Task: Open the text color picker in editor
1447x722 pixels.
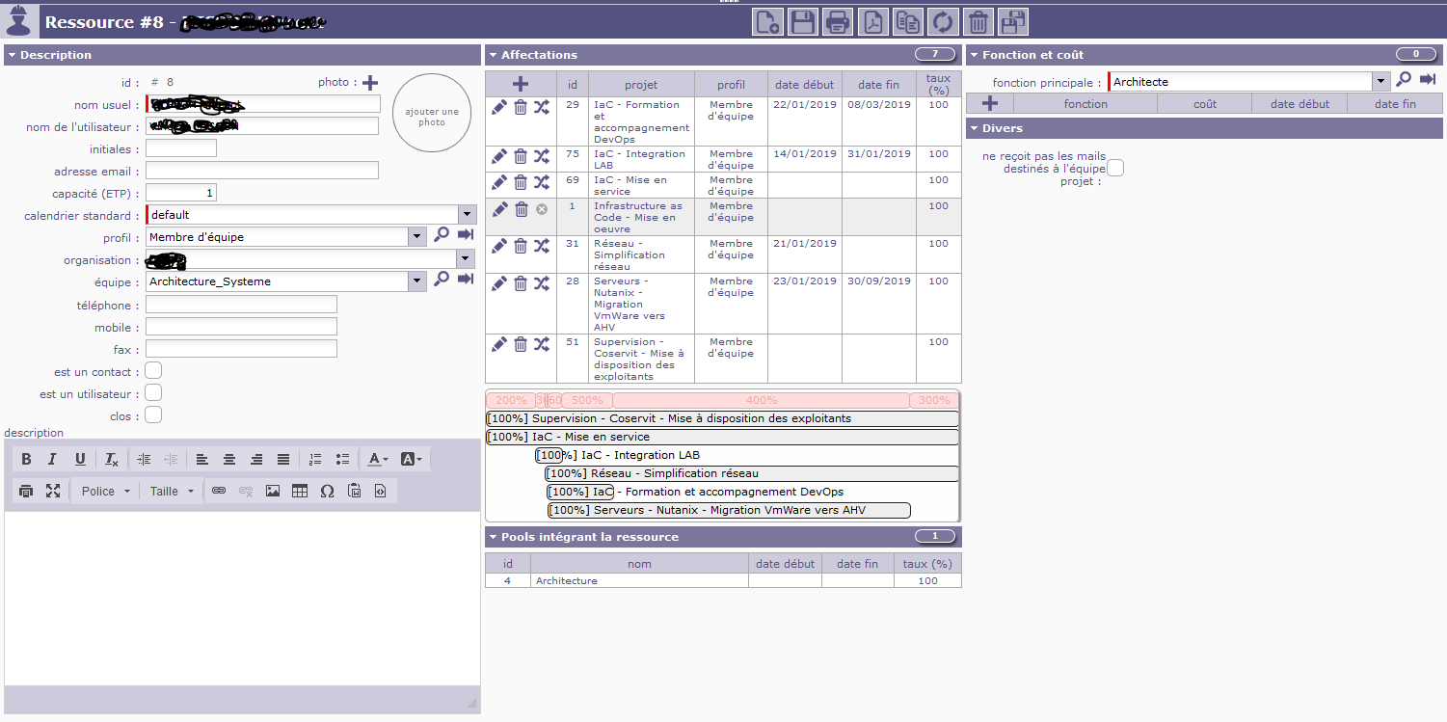Action: coord(378,460)
